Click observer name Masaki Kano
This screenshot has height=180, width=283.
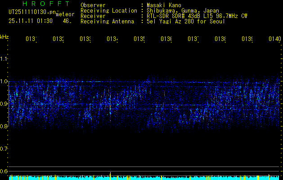pos(164,5)
